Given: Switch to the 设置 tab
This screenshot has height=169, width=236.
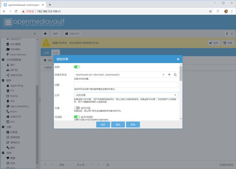Looking at the screenshot, I should (x=46, y=53).
